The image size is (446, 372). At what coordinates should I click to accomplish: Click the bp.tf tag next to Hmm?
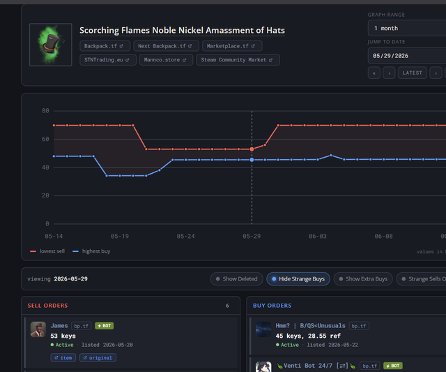[359, 326]
